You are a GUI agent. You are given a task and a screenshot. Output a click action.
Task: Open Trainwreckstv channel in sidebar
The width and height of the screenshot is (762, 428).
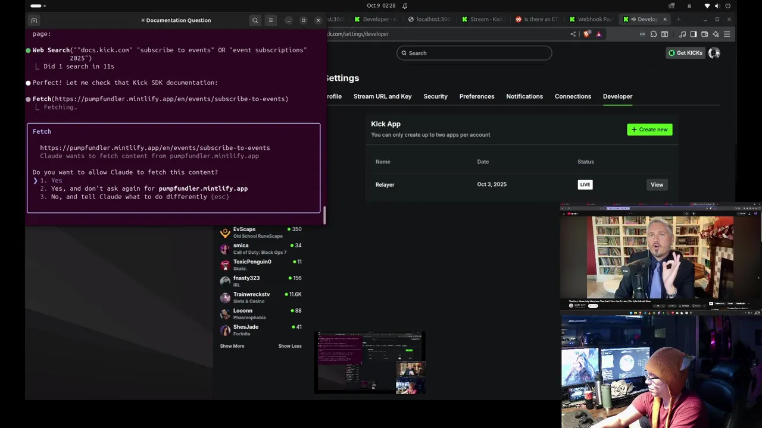click(261, 297)
